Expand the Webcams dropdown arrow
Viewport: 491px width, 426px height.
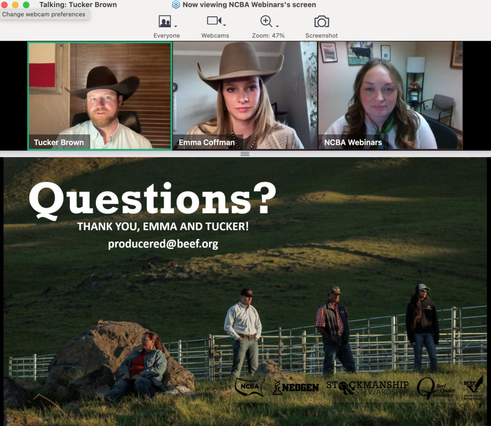point(224,25)
